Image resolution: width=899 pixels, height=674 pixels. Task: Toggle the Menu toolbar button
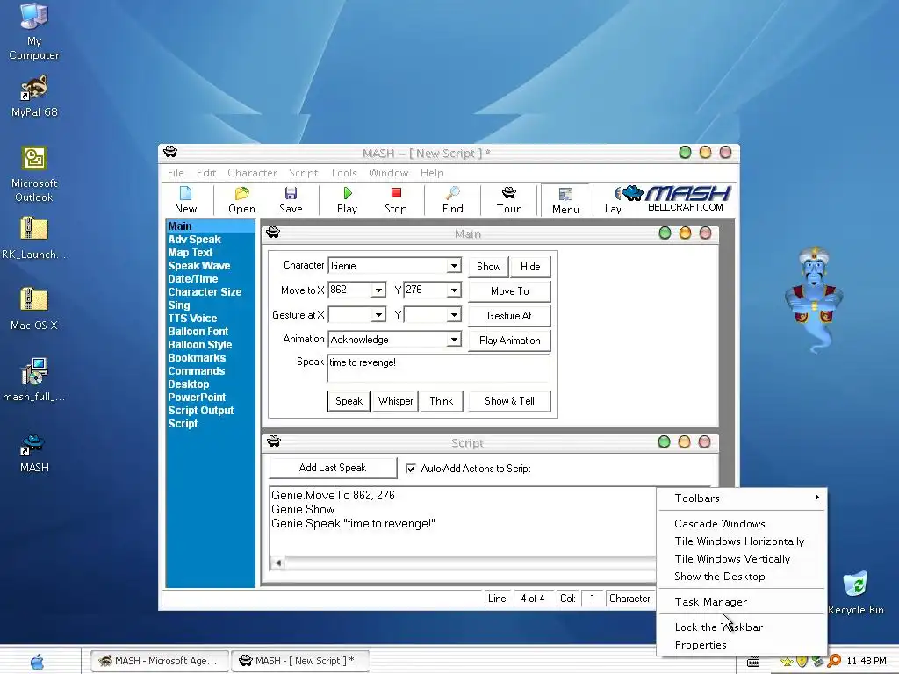(565, 201)
